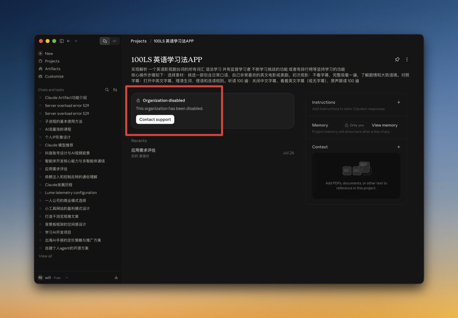Add context with the plus icon
Viewport: 458px width, 318px height.
tap(399, 147)
